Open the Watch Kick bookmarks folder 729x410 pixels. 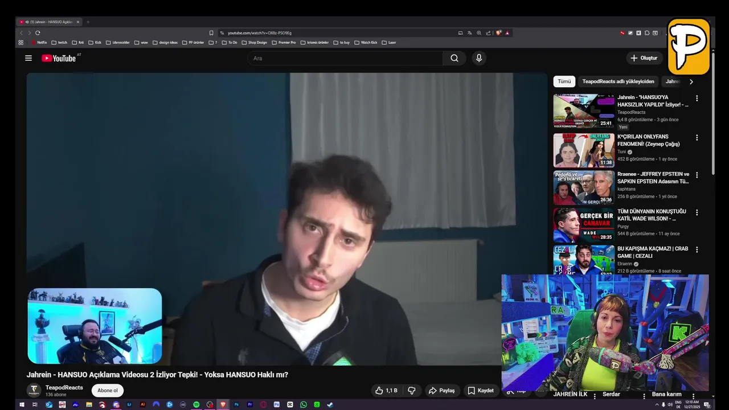(x=366, y=43)
